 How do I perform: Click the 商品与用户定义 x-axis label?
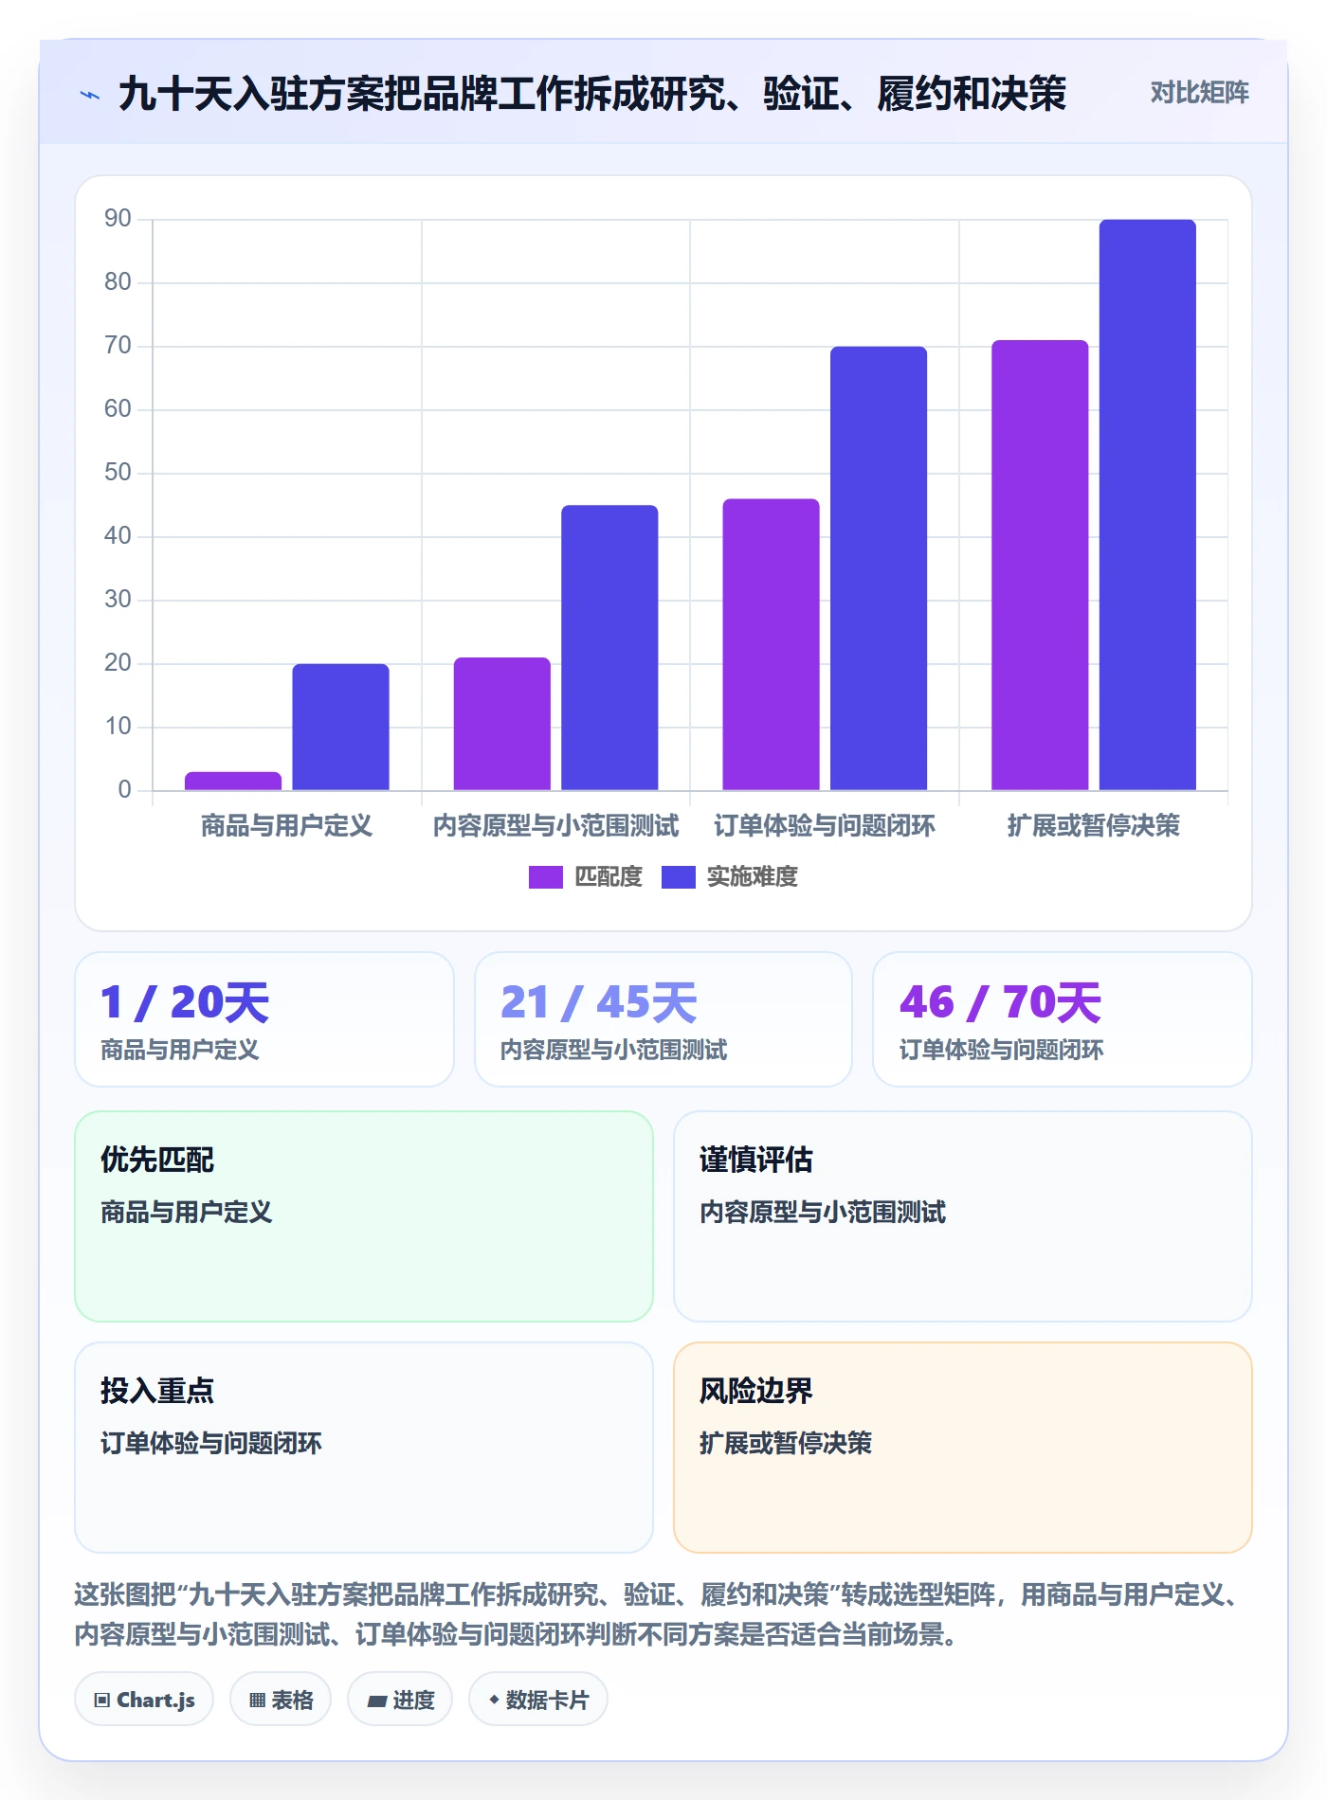[287, 826]
